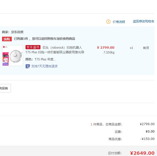Screen dimensions: 157x156
Task: Click the total goods amount ¥2799.00
Action: (x=147, y=124)
